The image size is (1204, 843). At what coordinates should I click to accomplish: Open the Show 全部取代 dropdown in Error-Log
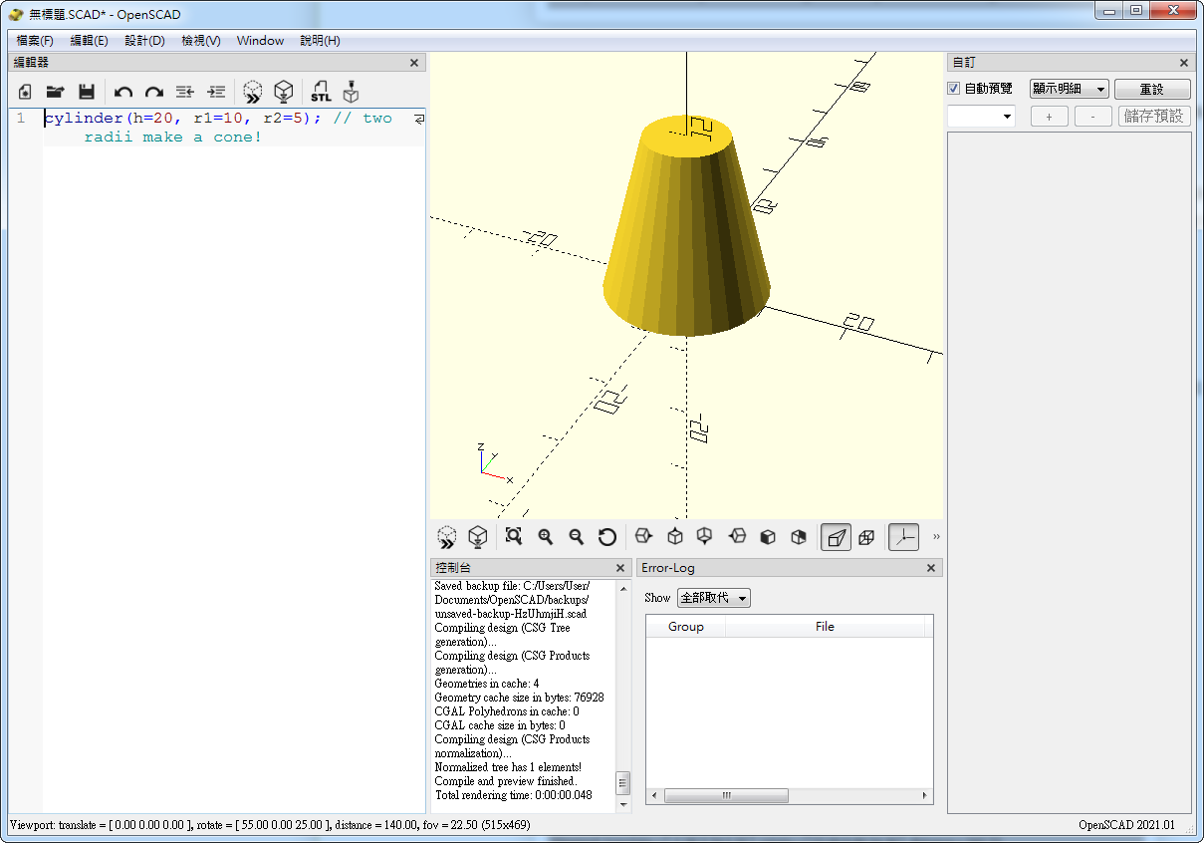pyautogui.click(x=713, y=598)
